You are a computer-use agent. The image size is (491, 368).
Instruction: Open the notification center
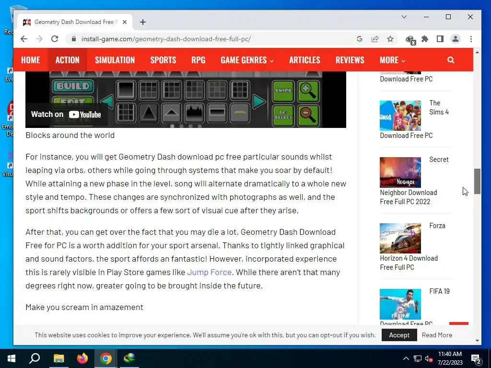(x=476, y=358)
